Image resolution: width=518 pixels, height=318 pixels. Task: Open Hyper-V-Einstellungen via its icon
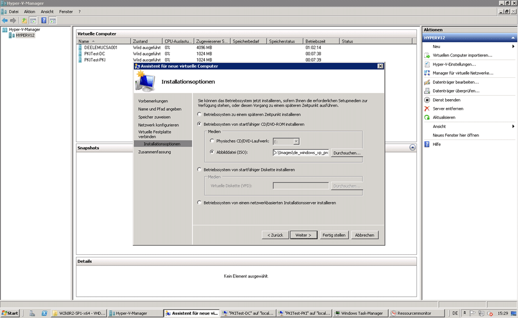[427, 64]
